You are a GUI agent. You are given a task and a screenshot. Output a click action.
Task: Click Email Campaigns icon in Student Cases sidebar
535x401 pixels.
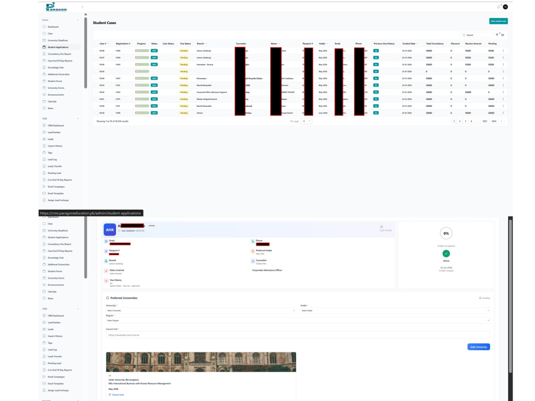tap(44, 187)
